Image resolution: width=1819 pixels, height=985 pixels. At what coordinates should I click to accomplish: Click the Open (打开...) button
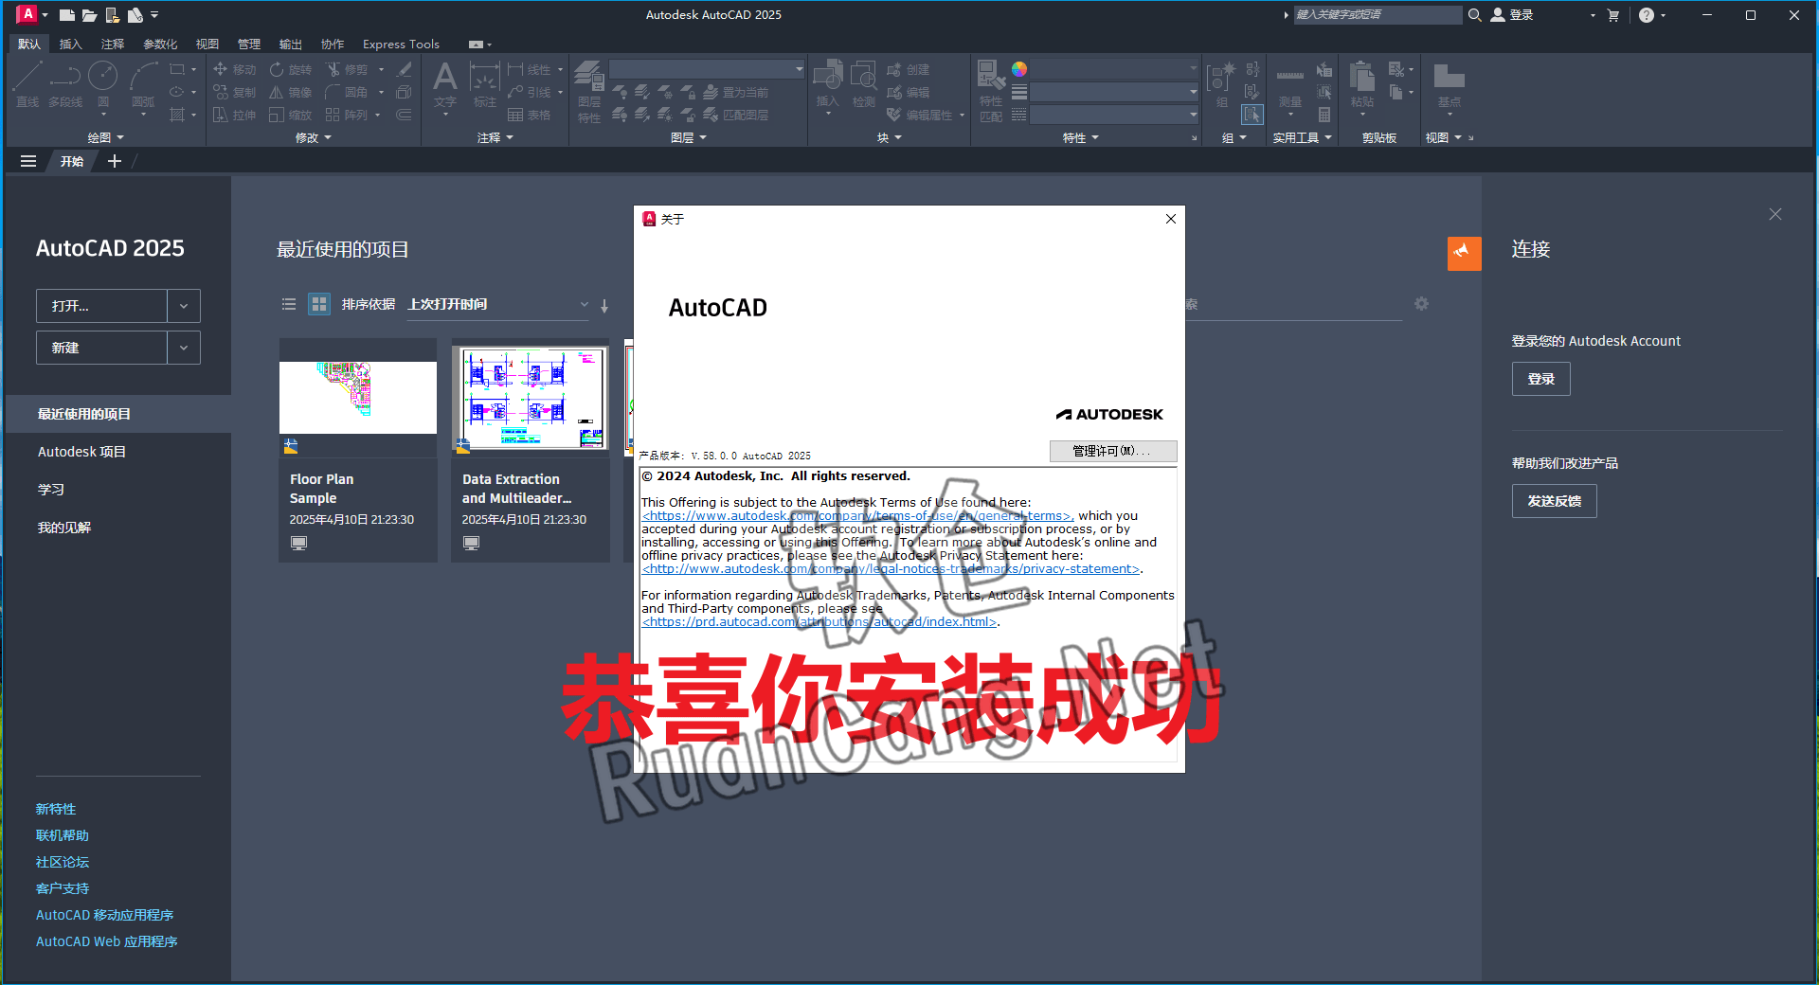coord(101,306)
